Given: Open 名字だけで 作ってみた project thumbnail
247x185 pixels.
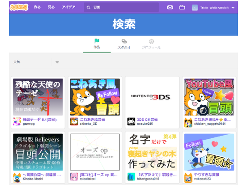Looking at the screenshot, I should (152, 152).
